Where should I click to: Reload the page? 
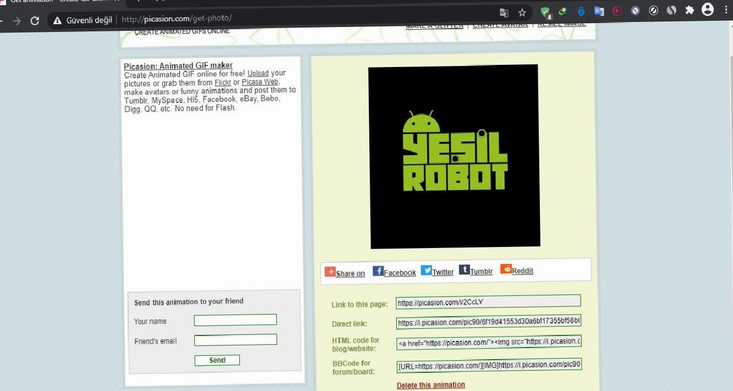tap(35, 21)
